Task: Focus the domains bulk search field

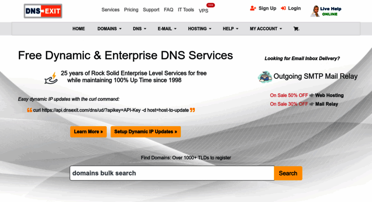Action: pos(172,173)
